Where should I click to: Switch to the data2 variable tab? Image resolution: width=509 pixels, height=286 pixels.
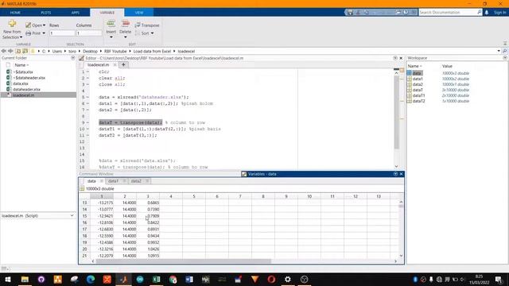pyautogui.click(x=136, y=181)
